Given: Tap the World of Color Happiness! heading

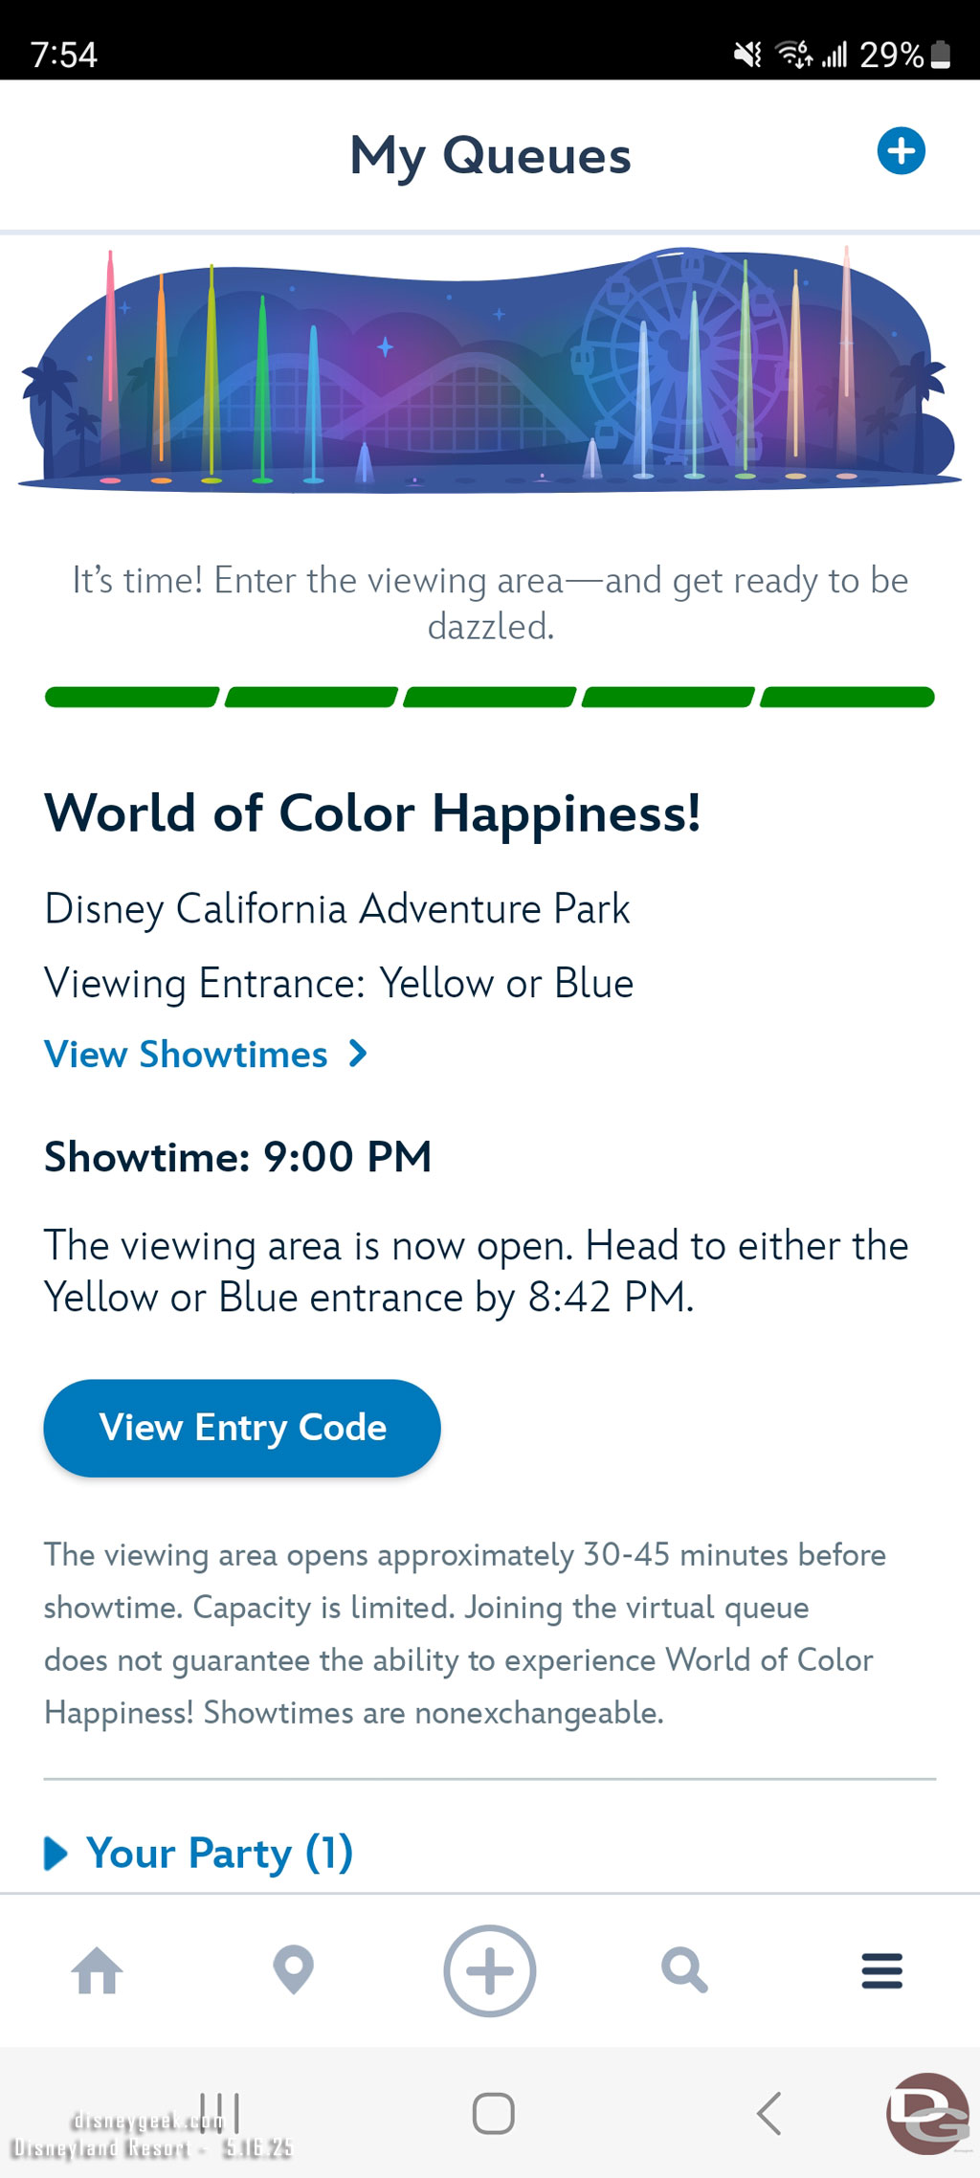Looking at the screenshot, I should pyautogui.click(x=372, y=813).
